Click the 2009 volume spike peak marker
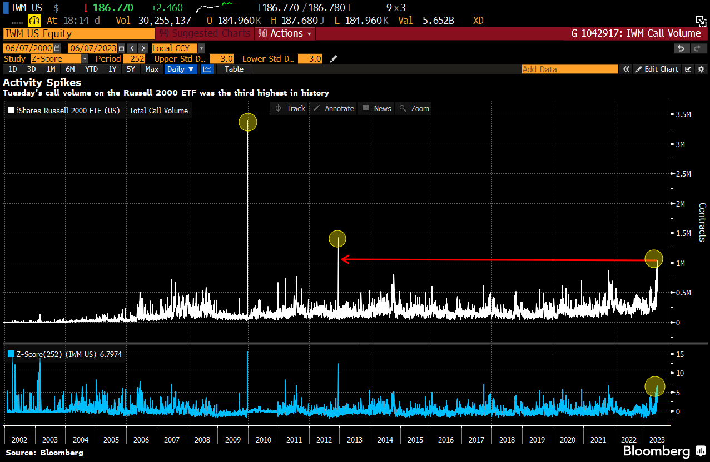This screenshot has height=462, width=710. (248, 122)
